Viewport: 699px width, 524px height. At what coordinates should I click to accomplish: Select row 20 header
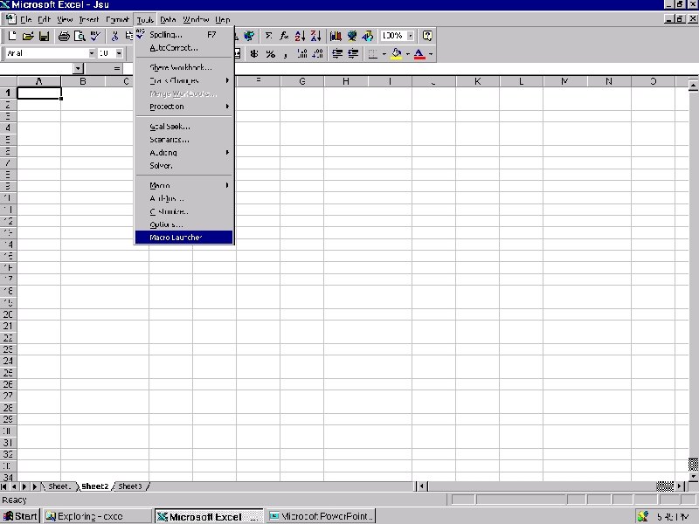coord(8,314)
